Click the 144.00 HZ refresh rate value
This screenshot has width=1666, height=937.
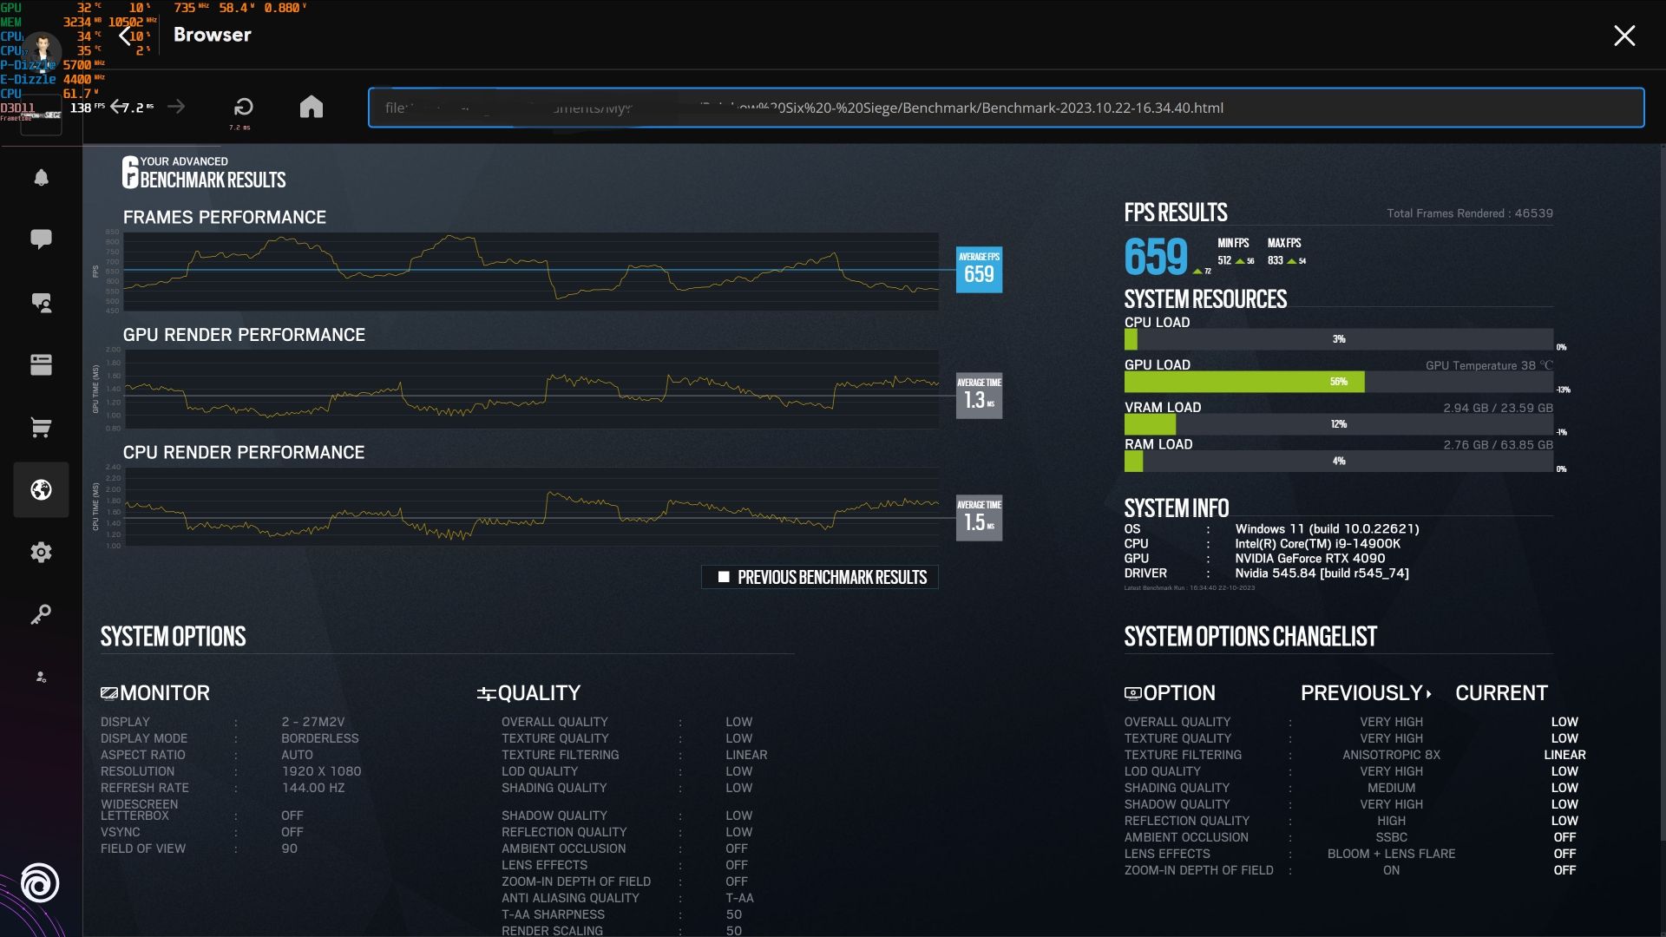(313, 788)
